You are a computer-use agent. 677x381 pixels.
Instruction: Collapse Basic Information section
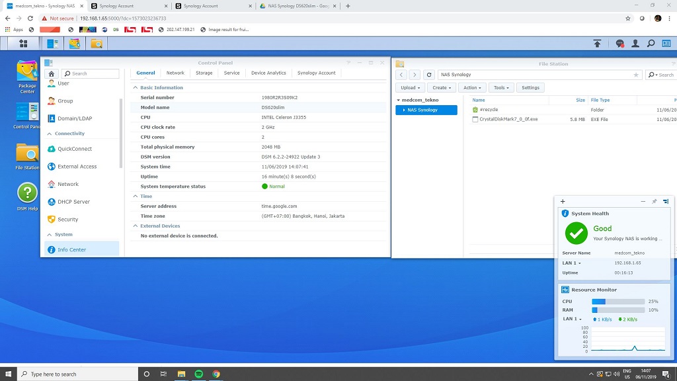click(135, 88)
